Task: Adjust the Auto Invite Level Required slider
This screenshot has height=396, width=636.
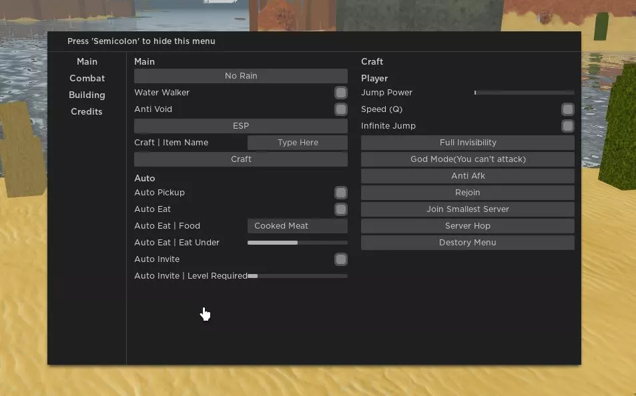Action: [298, 276]
